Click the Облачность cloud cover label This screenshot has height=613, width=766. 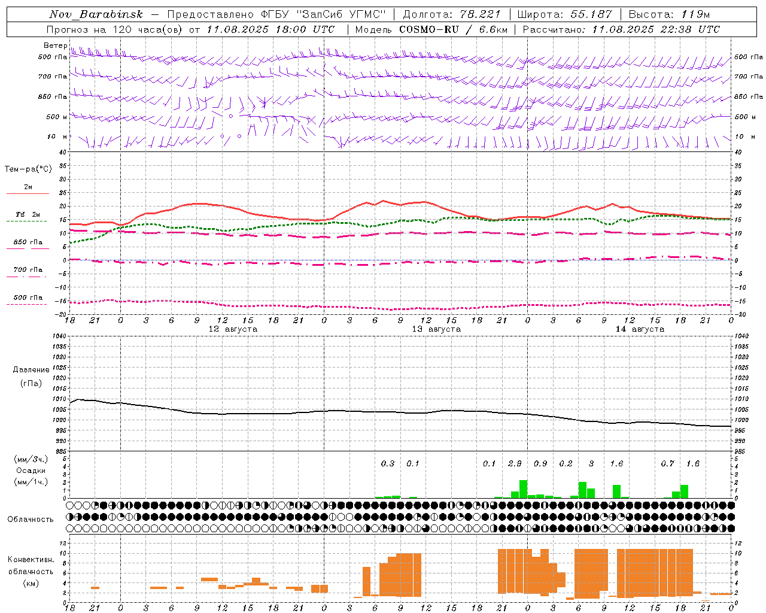pyautogui.click(x=31, y=519)
